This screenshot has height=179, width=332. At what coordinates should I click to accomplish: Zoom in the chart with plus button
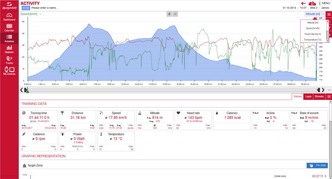[x=169, y=14]
